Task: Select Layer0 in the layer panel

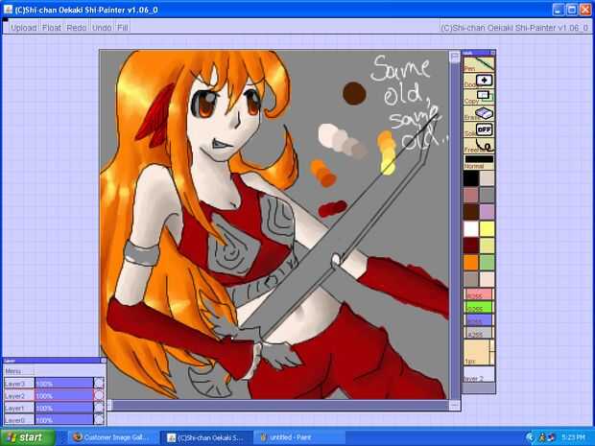Action: 19,420
